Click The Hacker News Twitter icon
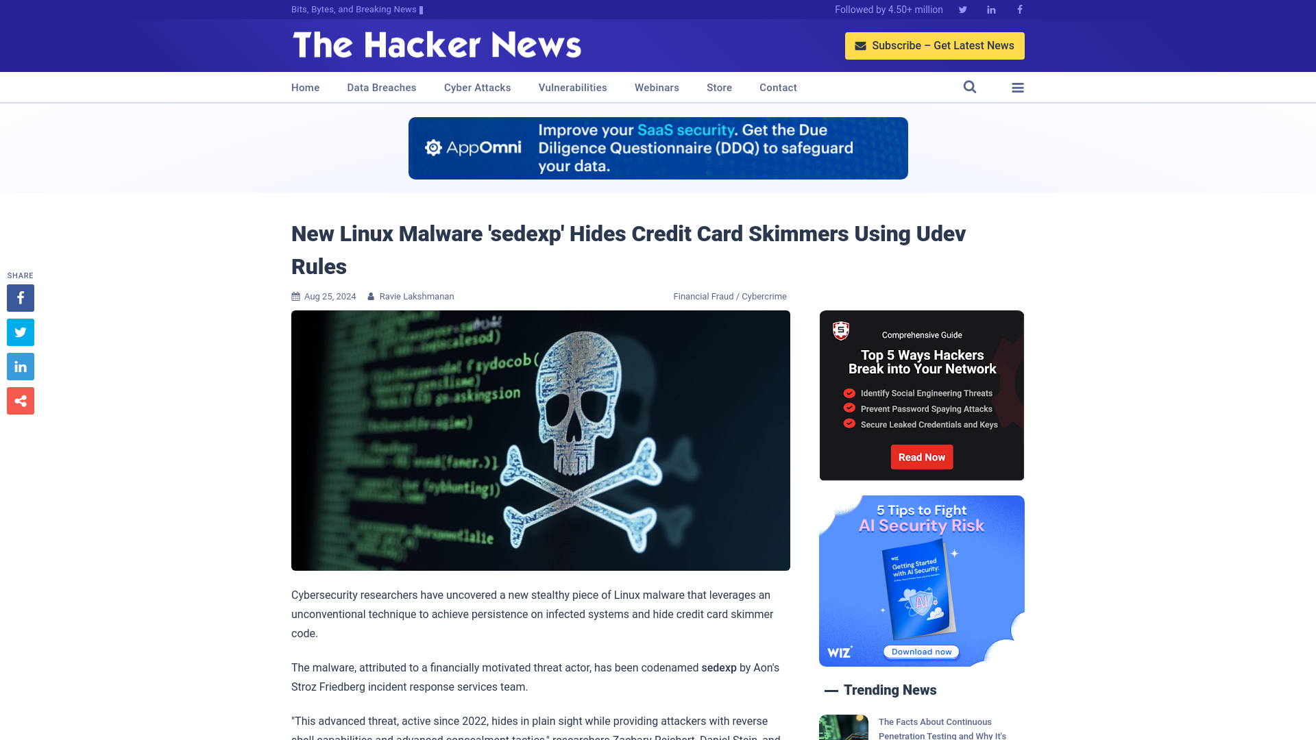Image resolution: width=1316 pixels, height=740 pixels. 962,10
